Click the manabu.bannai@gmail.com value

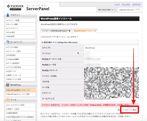98,99
